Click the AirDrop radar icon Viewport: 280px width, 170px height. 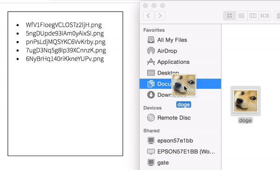151,51
